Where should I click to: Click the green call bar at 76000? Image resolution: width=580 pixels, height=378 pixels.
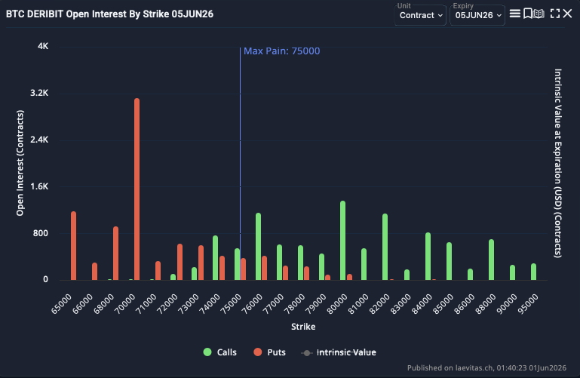(258, 246)
